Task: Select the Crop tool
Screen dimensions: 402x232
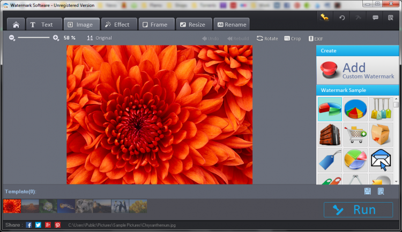Action: [x=292, y=38]
